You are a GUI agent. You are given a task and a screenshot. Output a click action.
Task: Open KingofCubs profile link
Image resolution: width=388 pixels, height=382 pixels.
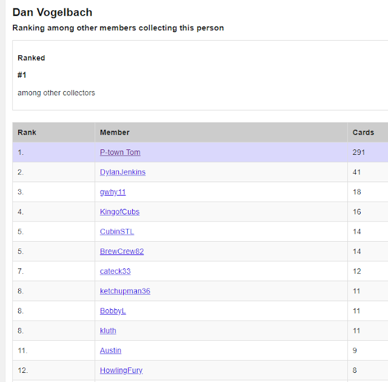tap(120, 212)
